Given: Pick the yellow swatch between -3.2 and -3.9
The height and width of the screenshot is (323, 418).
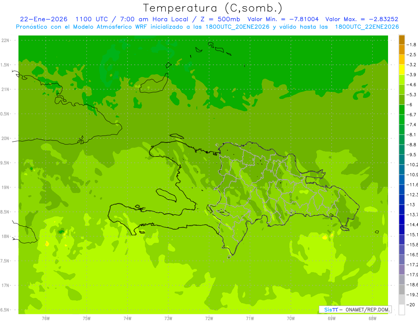Looking at the screenshot, I should [402, 70].
